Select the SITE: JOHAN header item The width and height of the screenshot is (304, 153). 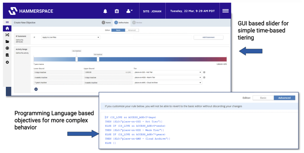click(x=152, y=11)
